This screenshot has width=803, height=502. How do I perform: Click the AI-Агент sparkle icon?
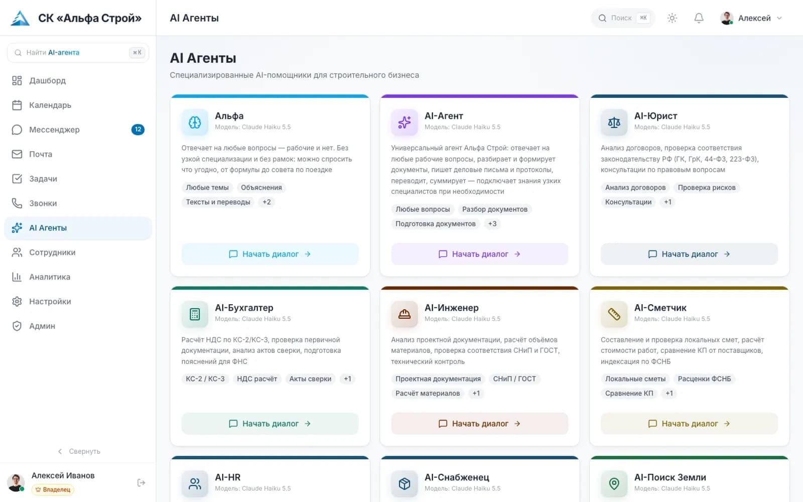point(405,122)
